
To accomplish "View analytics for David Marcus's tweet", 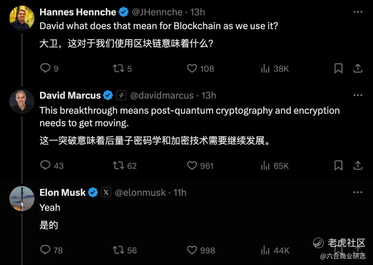I will point(265,166).
